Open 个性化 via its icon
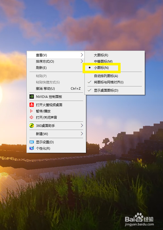 point(32,148)
